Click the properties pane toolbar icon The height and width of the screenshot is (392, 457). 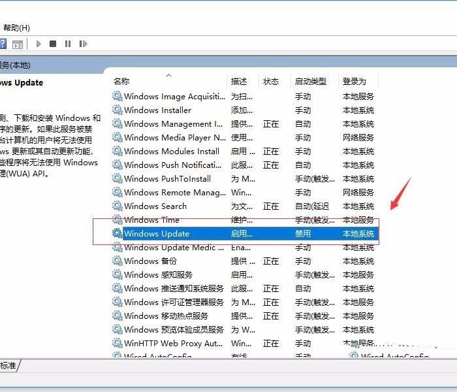pyautogui.click(x=18, y=44)
